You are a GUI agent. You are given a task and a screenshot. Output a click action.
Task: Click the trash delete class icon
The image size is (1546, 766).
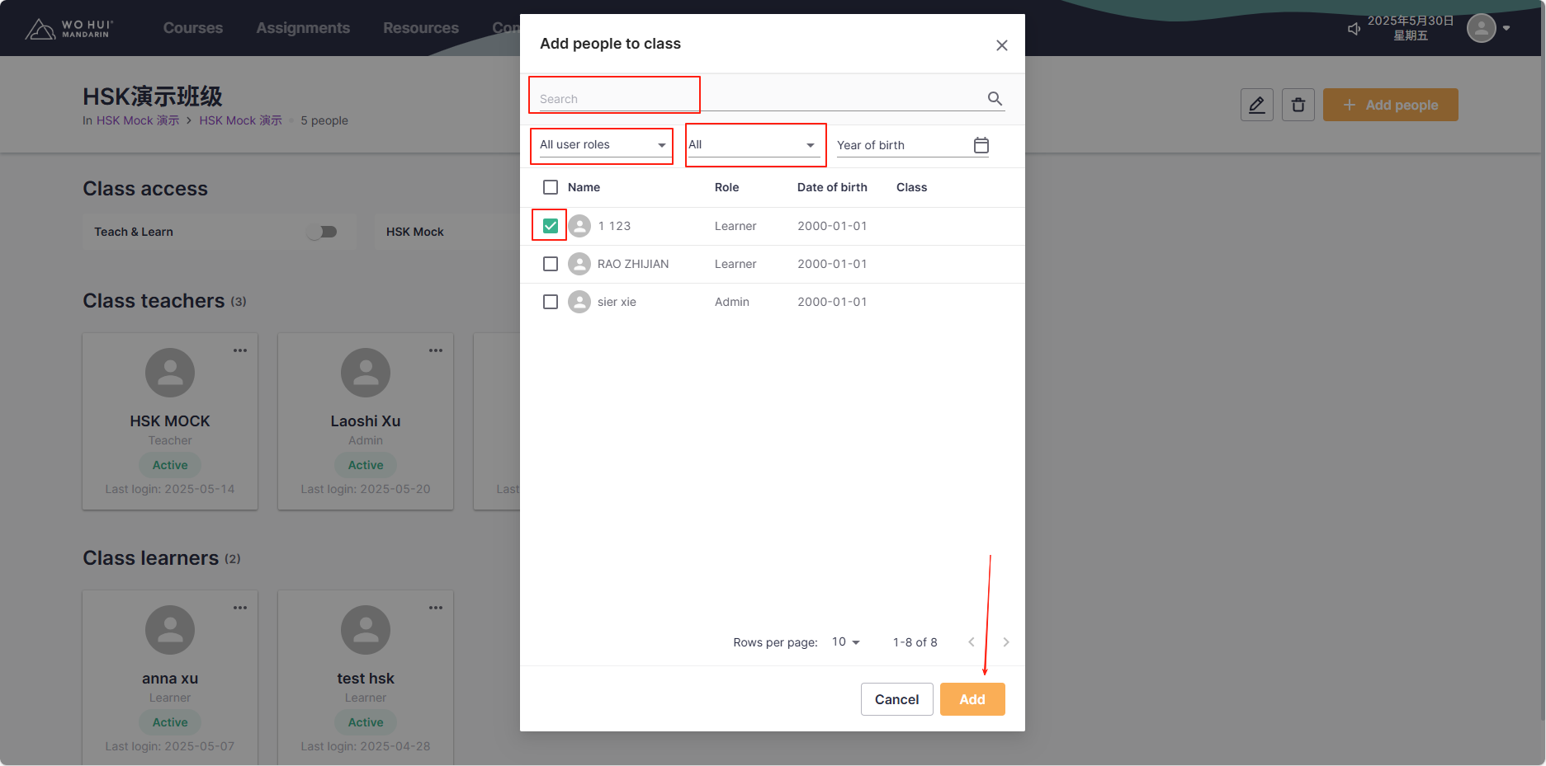[1298, 105]
